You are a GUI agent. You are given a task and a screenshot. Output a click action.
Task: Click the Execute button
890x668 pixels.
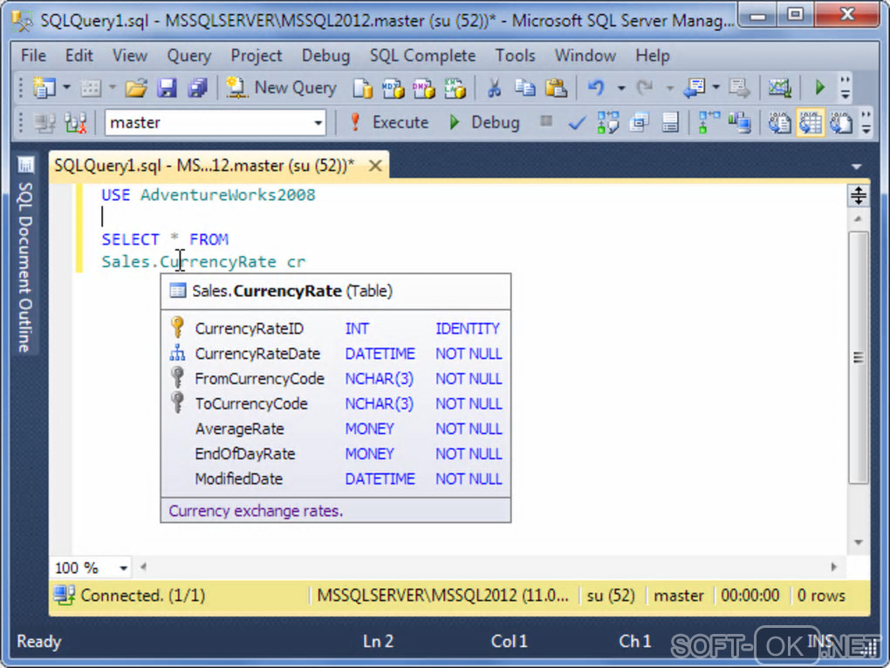tap(389, 122)
